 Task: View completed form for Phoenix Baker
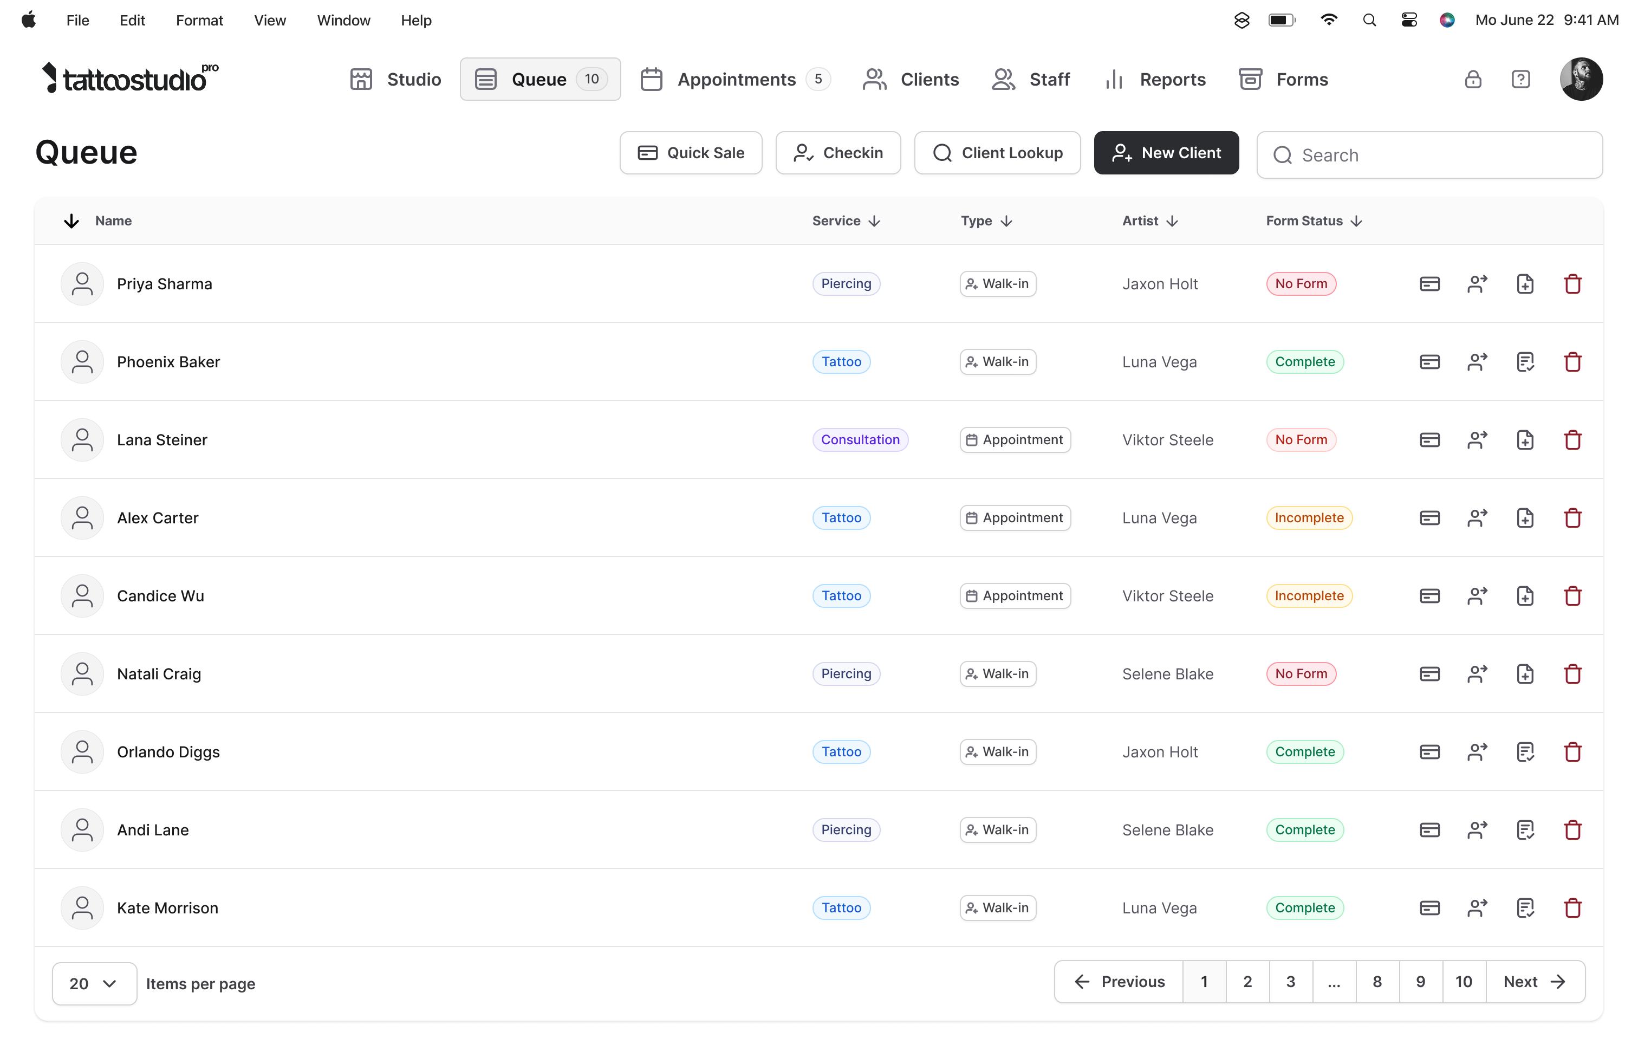coord(1525,362)
